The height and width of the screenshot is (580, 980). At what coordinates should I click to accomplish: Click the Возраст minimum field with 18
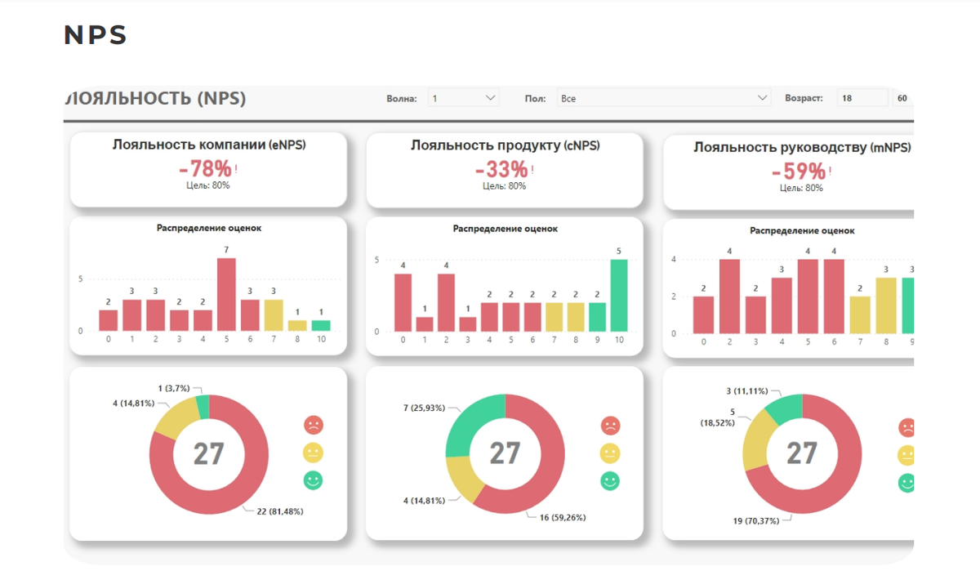click(863, 98)
